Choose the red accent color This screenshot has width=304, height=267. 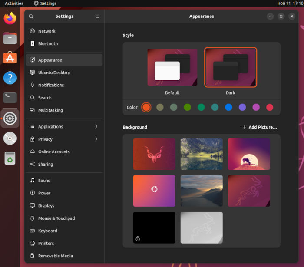(270, 107)
